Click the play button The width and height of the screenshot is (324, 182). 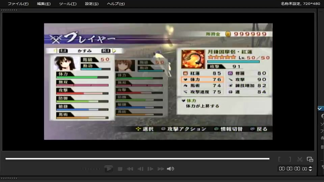[x=109, y=169]
